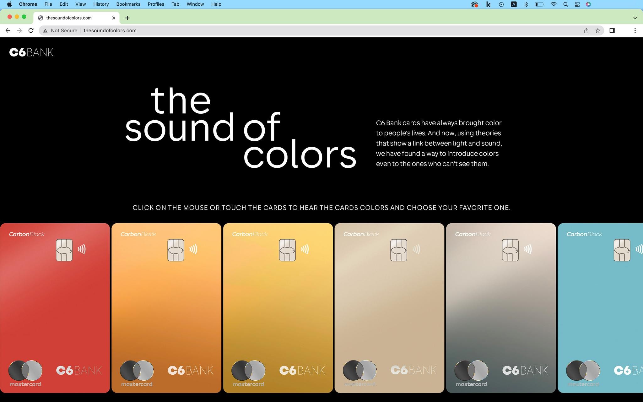Select the orange Carbon Black card

[x=166, y=308]
